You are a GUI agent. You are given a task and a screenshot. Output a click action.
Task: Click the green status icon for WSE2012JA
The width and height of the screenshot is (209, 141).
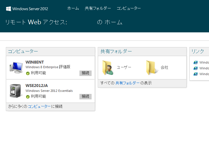click(x=28, y=97)
